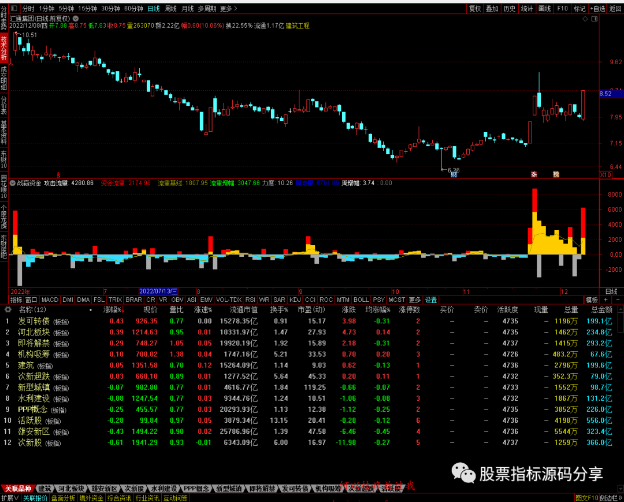Open the 成交明细 sidebar tab
Viewport: 624px width, 502px height.
[x=4, y=79]
